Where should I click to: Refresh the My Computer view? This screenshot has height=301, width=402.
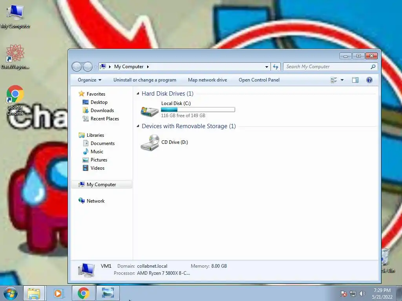pyautogui.click(x=276, y=67)
